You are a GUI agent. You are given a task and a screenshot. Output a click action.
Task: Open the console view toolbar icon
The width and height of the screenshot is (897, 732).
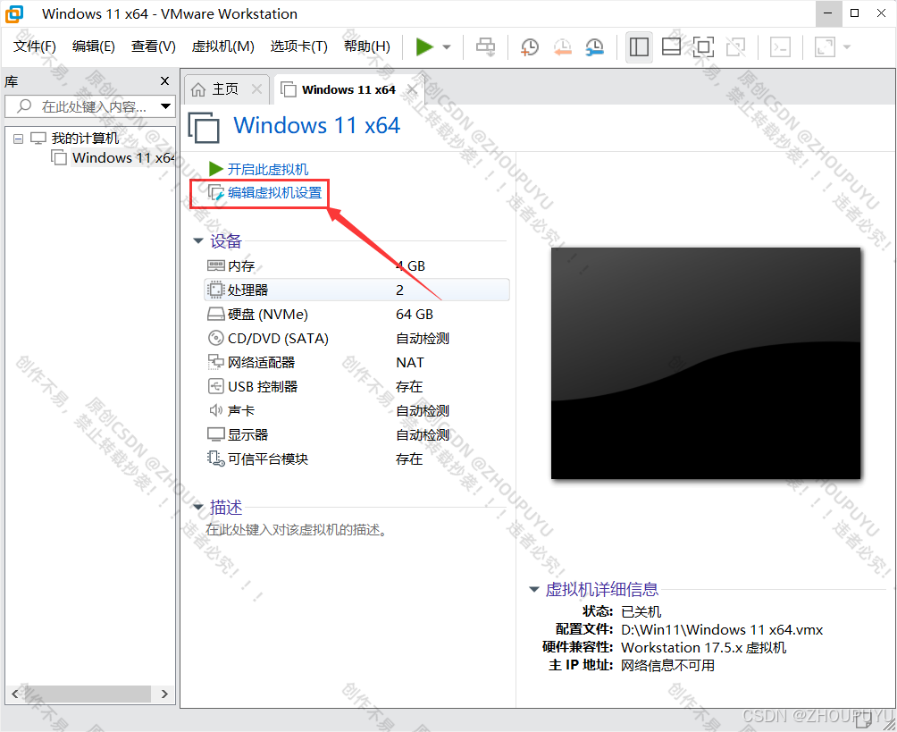click(x=780, y=47)
